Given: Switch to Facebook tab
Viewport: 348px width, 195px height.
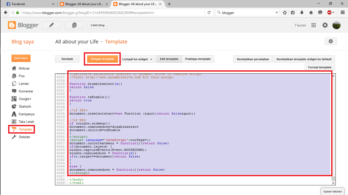Looking at the screenshot, I should tap(30, 4).
